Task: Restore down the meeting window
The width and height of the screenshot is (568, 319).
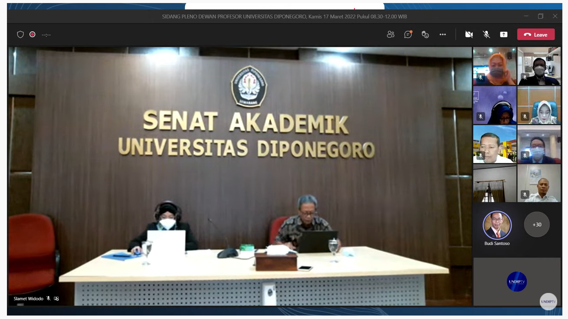Action: (x=541, y=16)
